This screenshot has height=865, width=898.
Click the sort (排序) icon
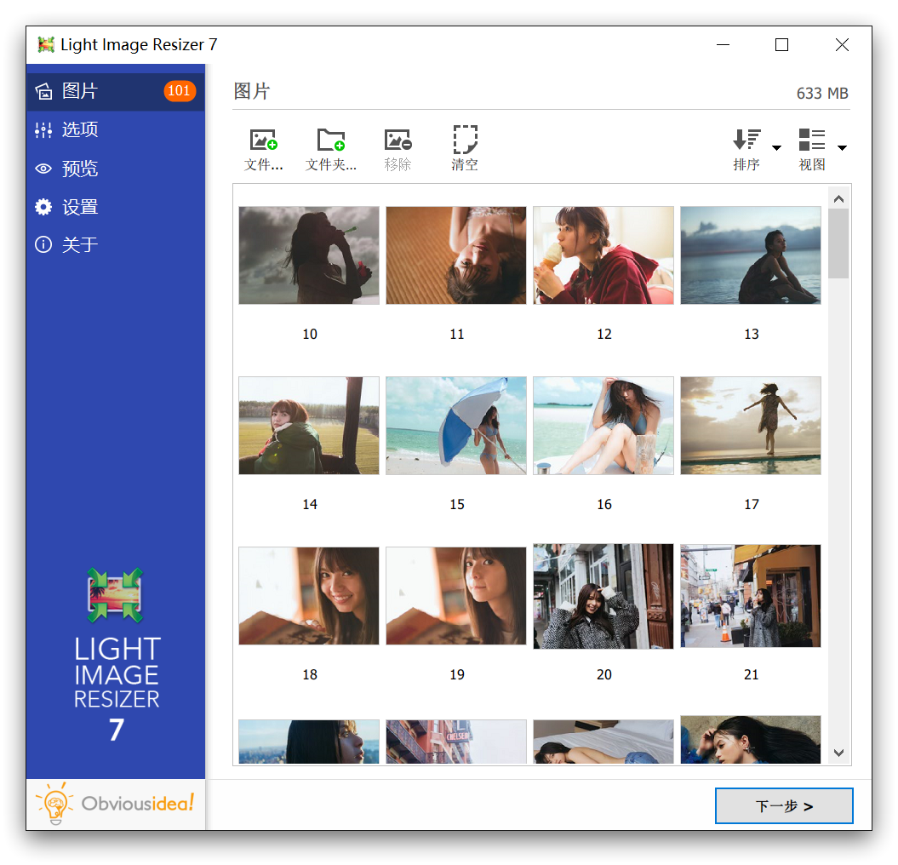746,140
